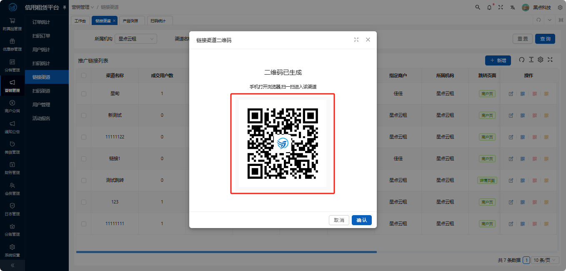Tick the checkbox for 测试跳转 row
Viewport: 566px width, 271px height.
[x=84, y=181]
